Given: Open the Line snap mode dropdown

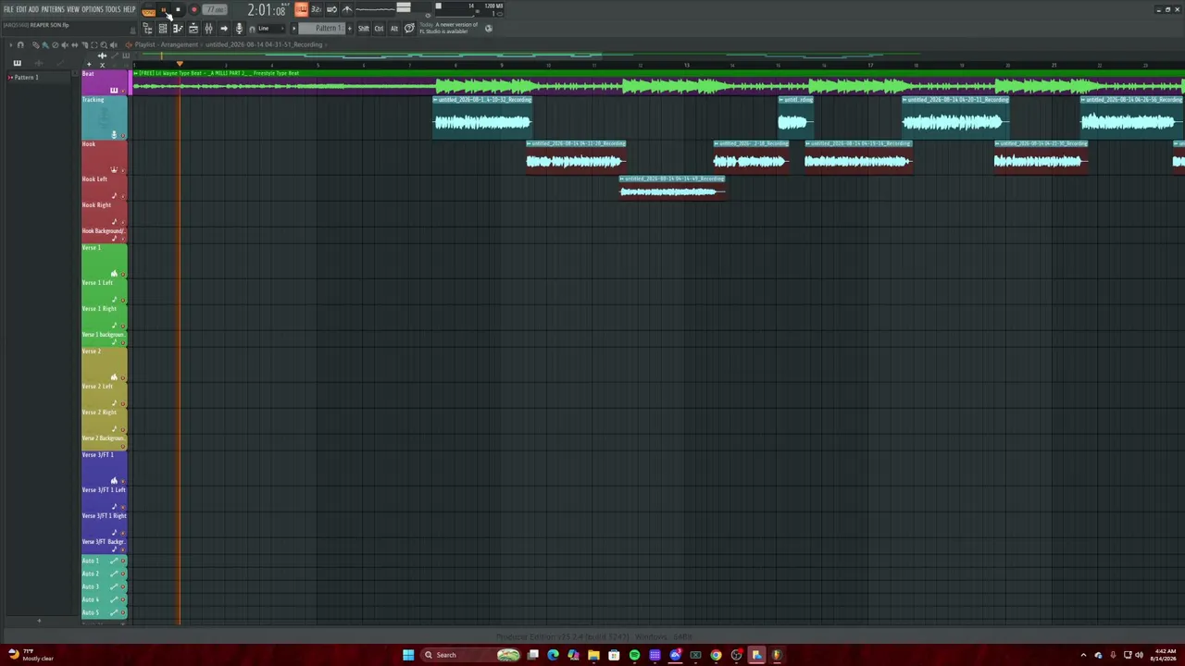Looking at the screenshot, I should coord(272,29).
